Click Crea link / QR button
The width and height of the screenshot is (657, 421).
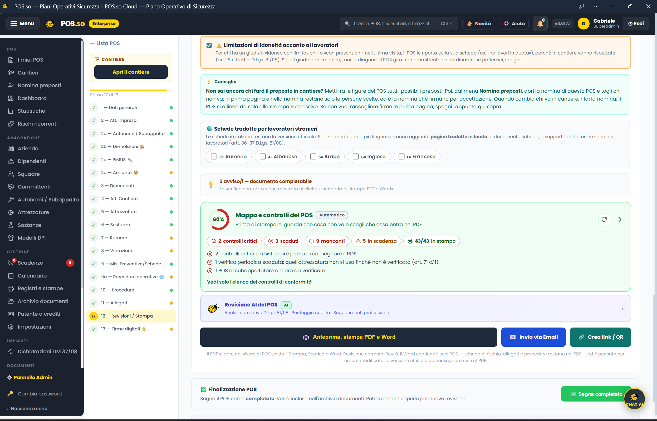click(600, 337)
